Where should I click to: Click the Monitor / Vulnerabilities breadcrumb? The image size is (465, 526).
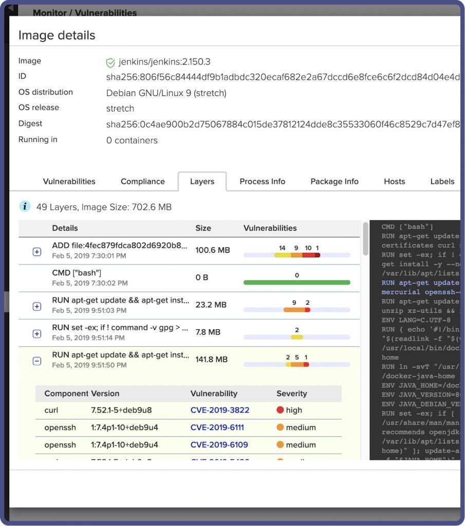tap(85, 13)
